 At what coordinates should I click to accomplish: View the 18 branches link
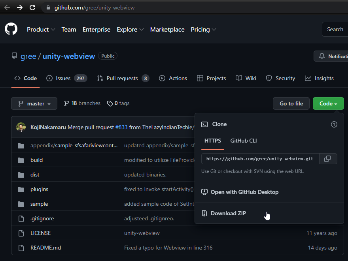tap(82, 103)
